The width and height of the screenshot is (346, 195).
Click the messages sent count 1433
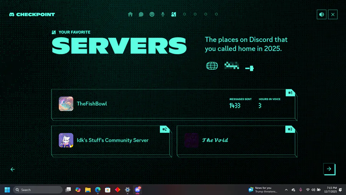tap(235, 106)
